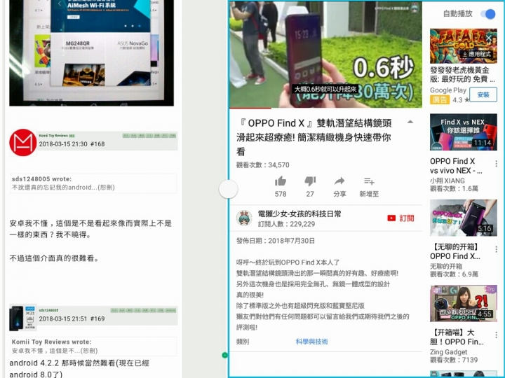Viewport: 505px width, 378px height.
Task: Select publish date 發佈日期：2018年7月30日
Action: (x=276, y=241)
